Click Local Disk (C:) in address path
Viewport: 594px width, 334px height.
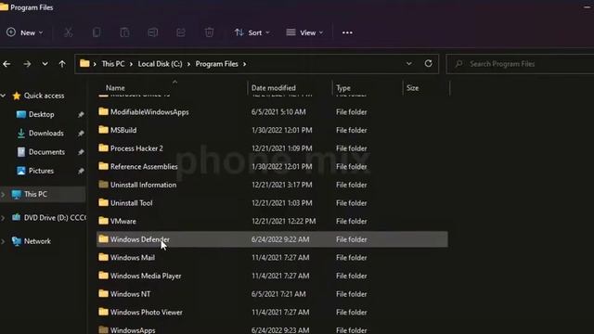pos(160,64)
